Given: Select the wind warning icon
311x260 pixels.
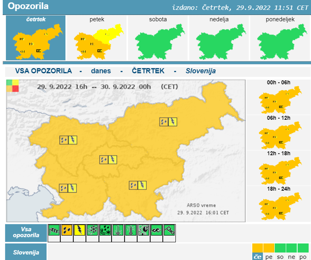Looking at the screenshot, I should [x=54, y=232].
